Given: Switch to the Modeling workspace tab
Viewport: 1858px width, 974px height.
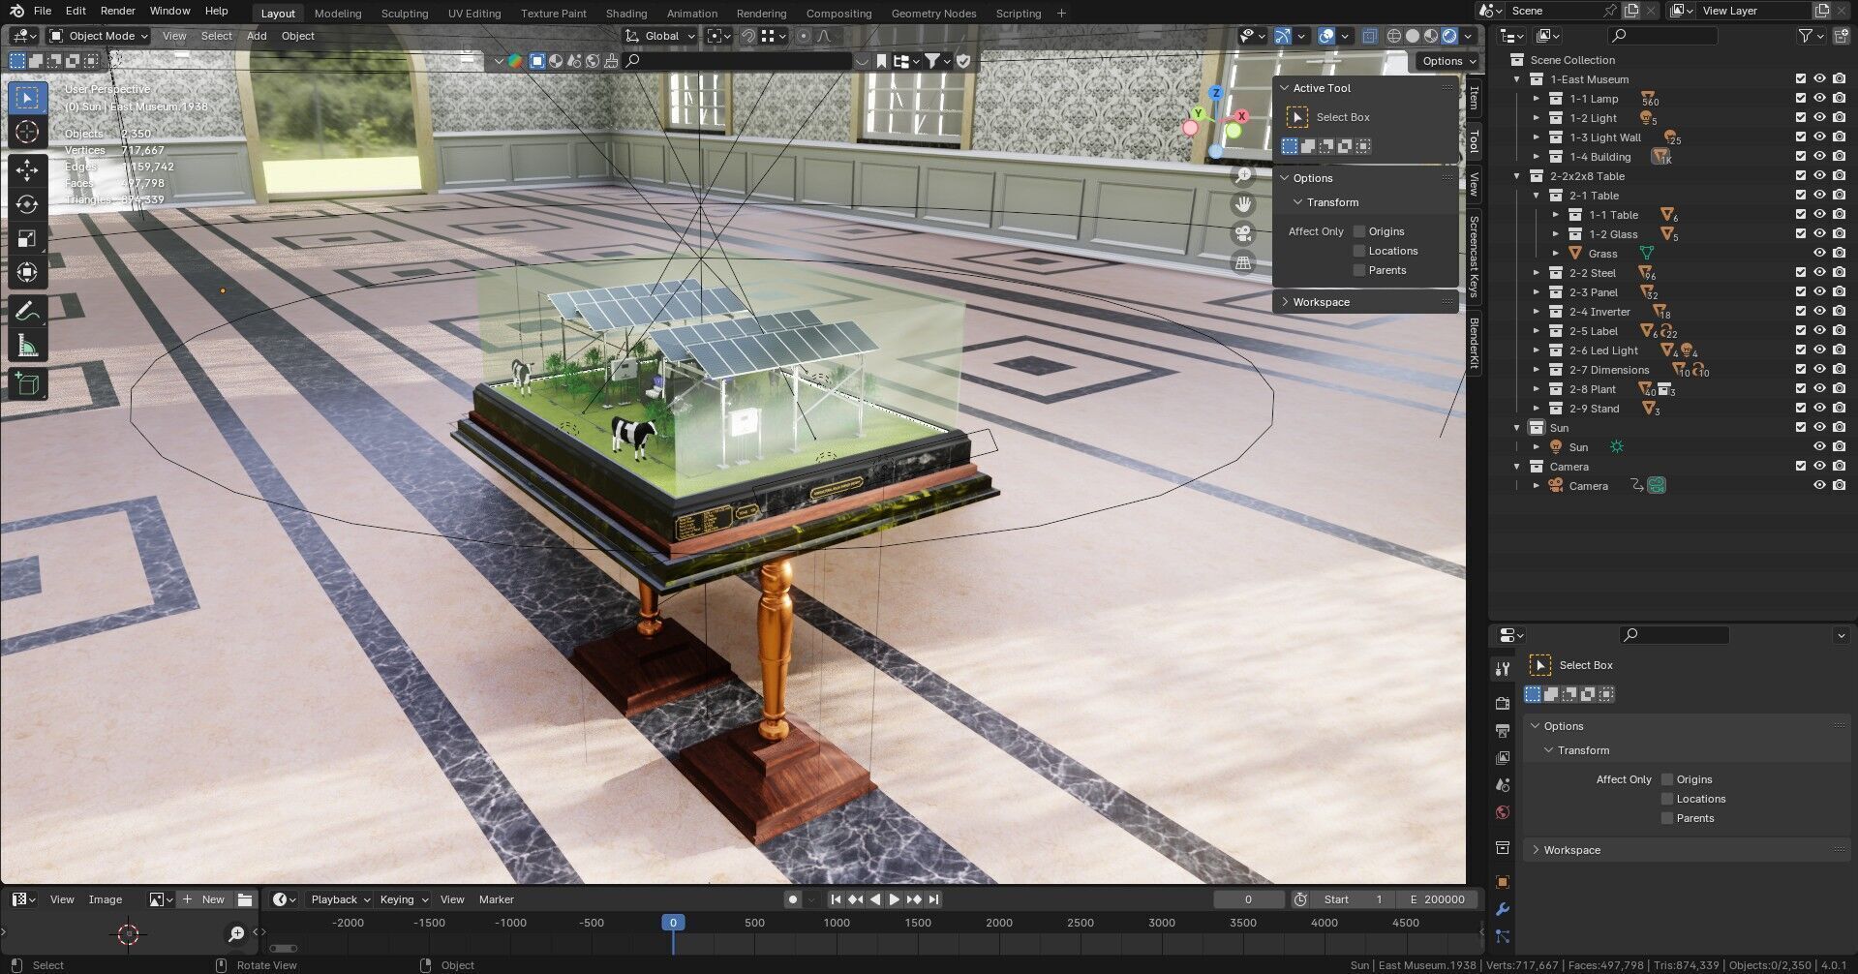Looking at the screenshot, I should click(338, 14).
